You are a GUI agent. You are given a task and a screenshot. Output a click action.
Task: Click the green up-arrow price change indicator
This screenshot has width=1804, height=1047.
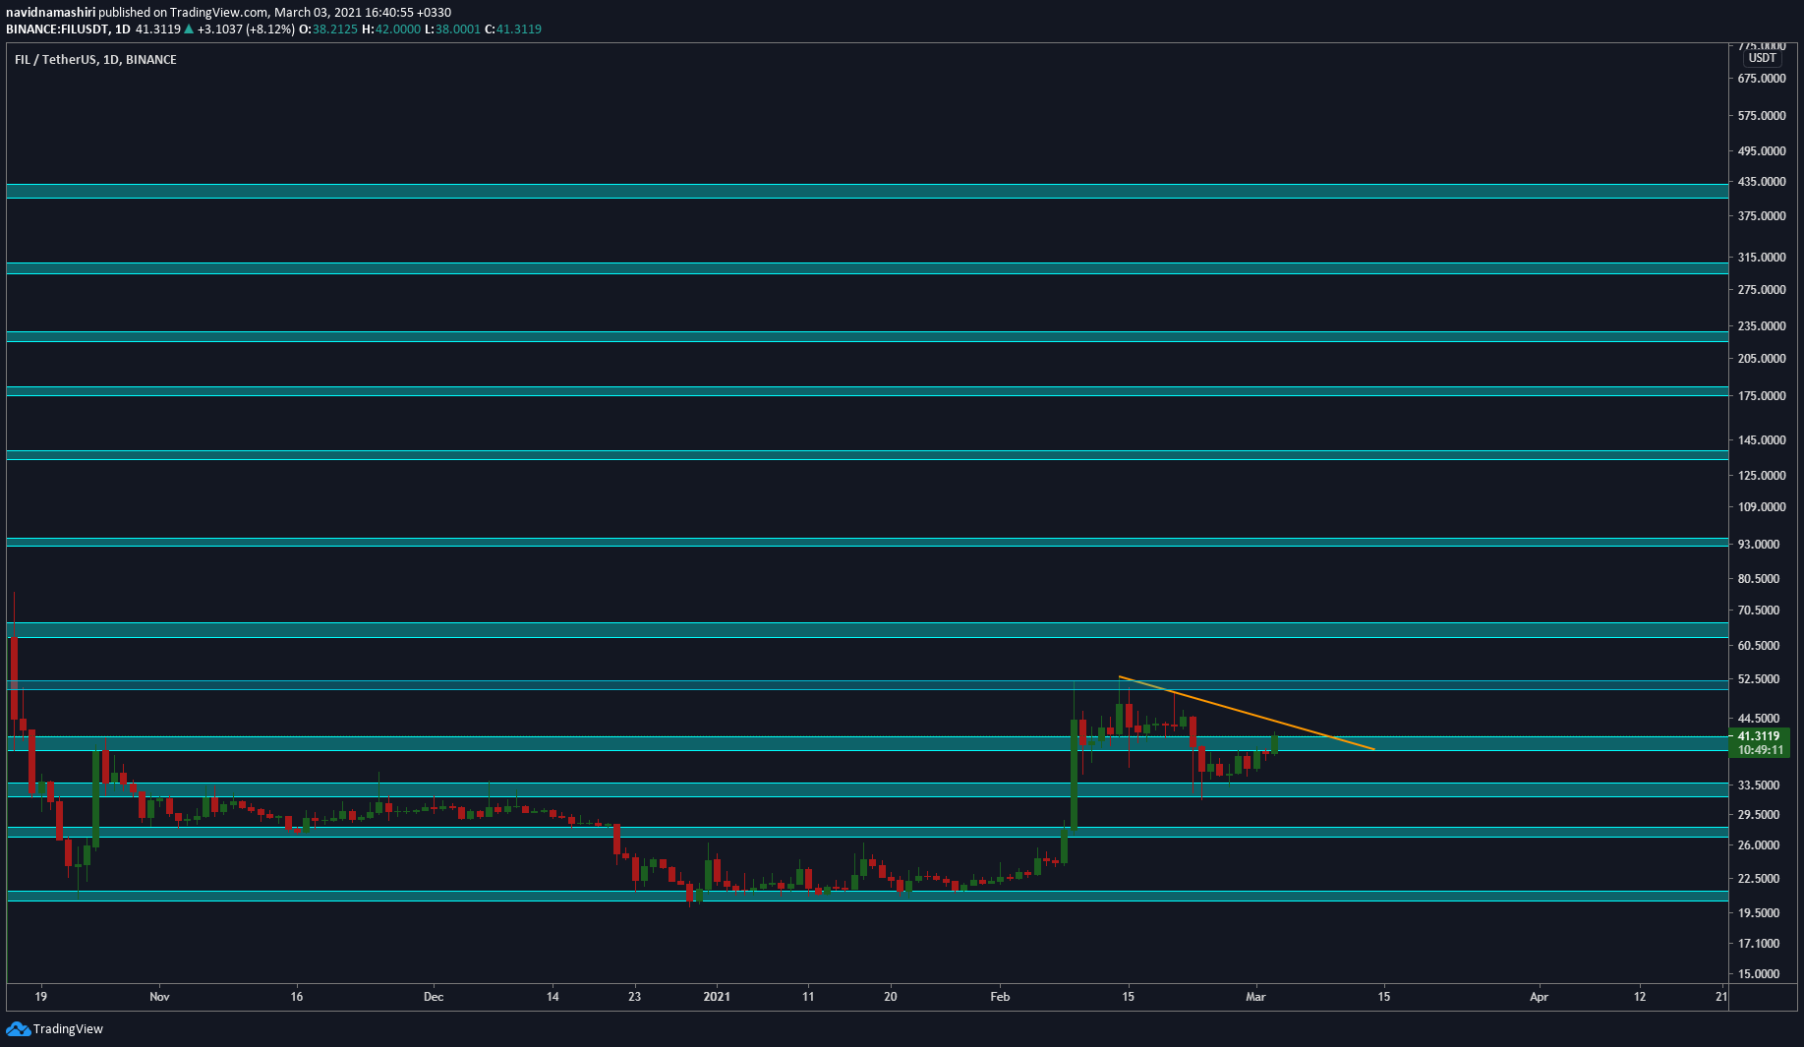(189, 29)
